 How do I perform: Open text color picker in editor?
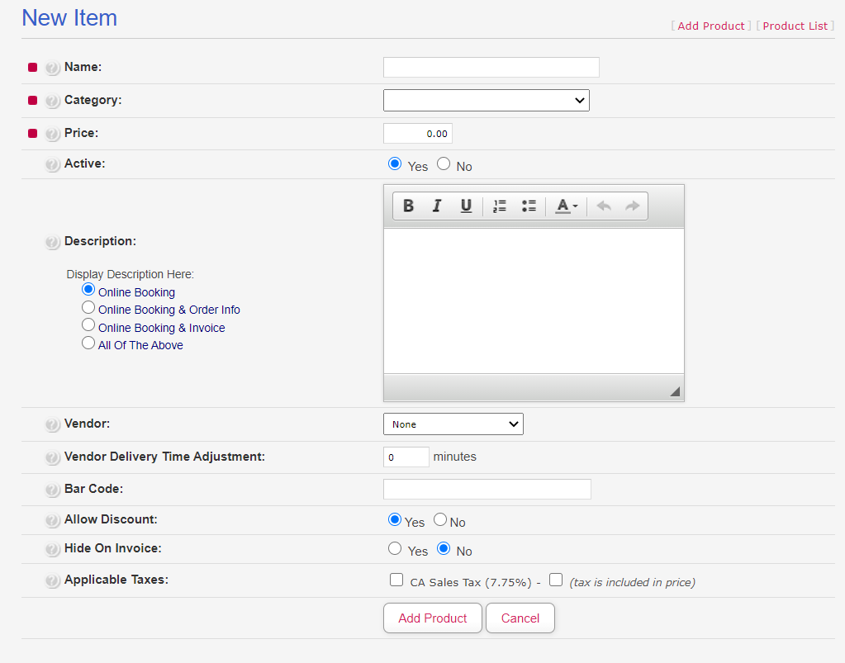tap(567, 206)
